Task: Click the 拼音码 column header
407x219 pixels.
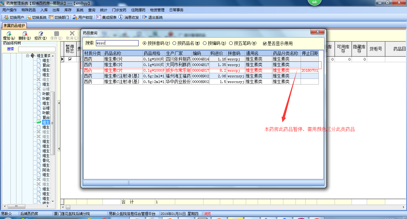Action: click(236, 53)
